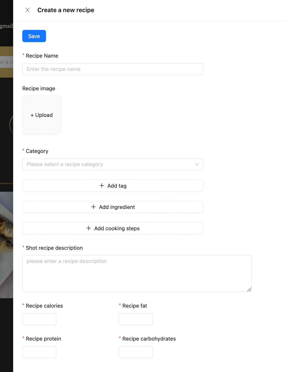The height and width of the screenshot is (372, 286).
Task: Focus the Recipe calories input
Action: (39, 319)
